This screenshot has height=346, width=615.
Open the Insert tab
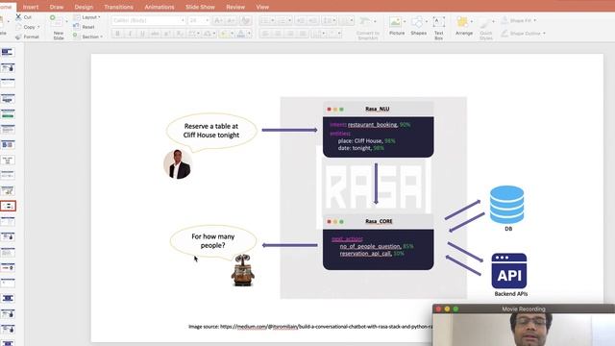[31, 7]
